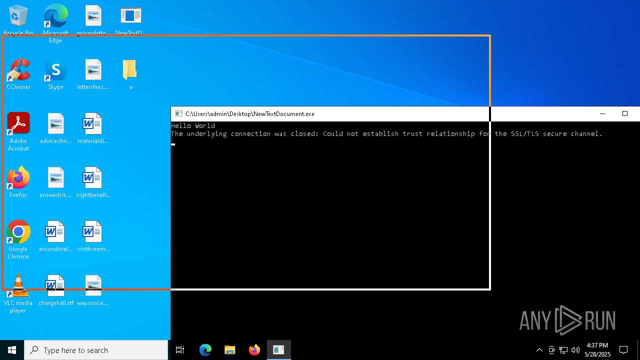This screenshot has width=640, height=360.
Task: Launch Edge from the taskbar
Action: [205, 350]
